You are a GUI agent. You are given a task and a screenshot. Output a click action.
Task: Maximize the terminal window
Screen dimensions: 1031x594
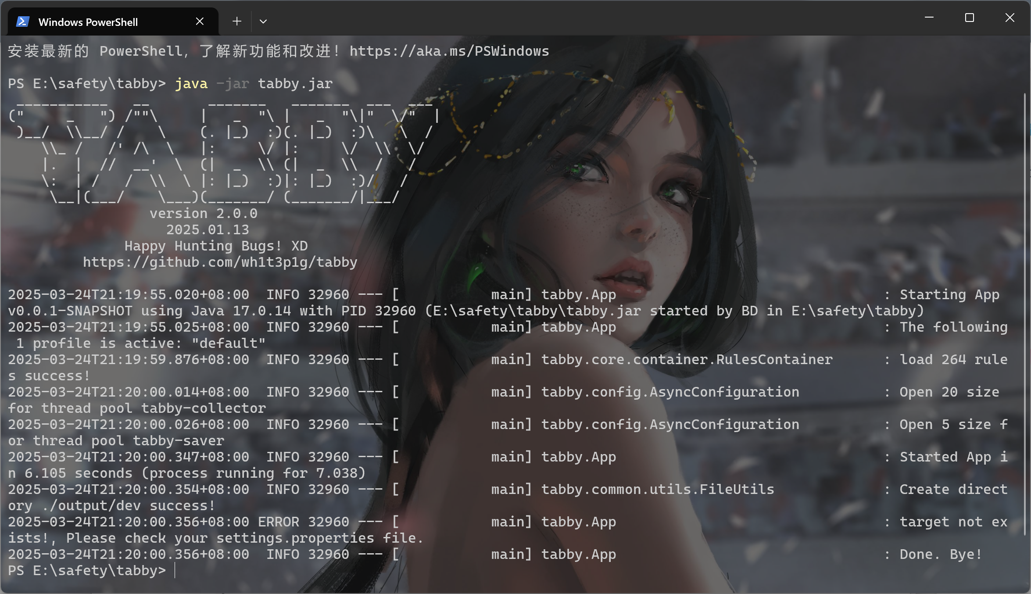[969, 18]
